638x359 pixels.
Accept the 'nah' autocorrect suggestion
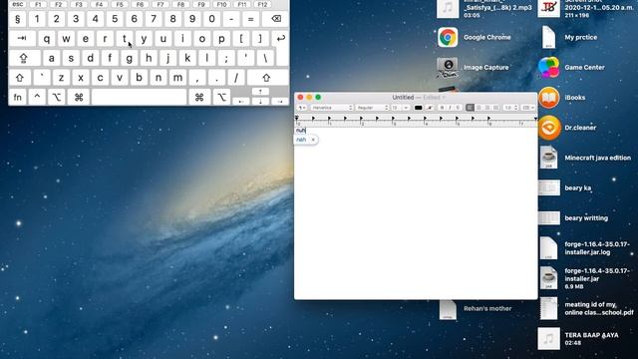301,140
